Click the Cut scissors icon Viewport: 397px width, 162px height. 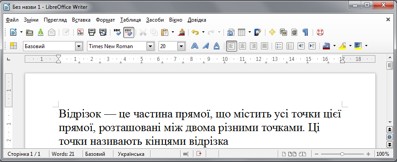[x=143, y=32]
